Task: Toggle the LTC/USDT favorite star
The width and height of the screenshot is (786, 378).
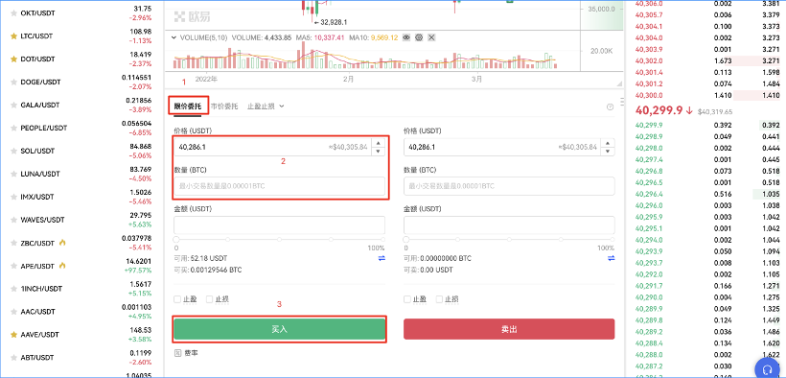Action: [14, 36]
